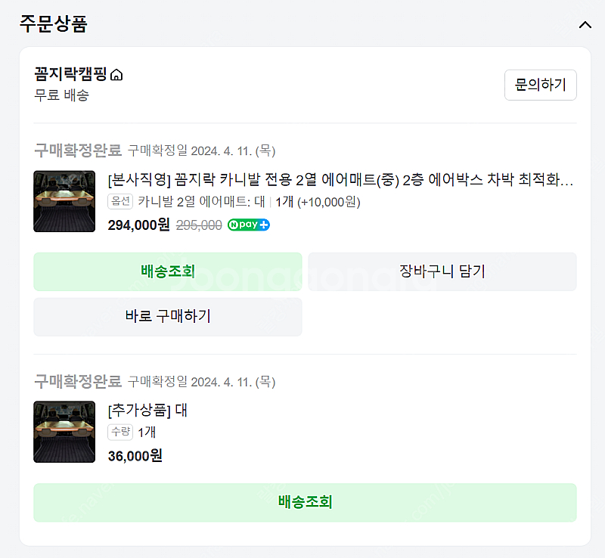Click 바로 구매하기 to buy now
605x558 pixels.
[x=167, y=317]
